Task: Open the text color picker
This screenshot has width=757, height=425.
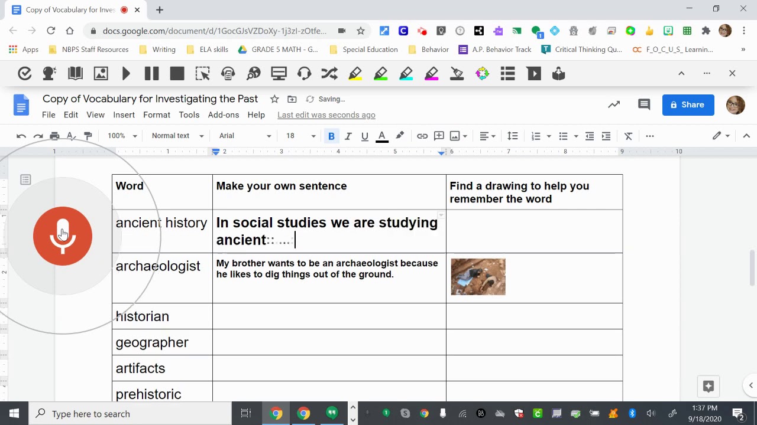Action: pyautogui.click(x=382, y=136)
